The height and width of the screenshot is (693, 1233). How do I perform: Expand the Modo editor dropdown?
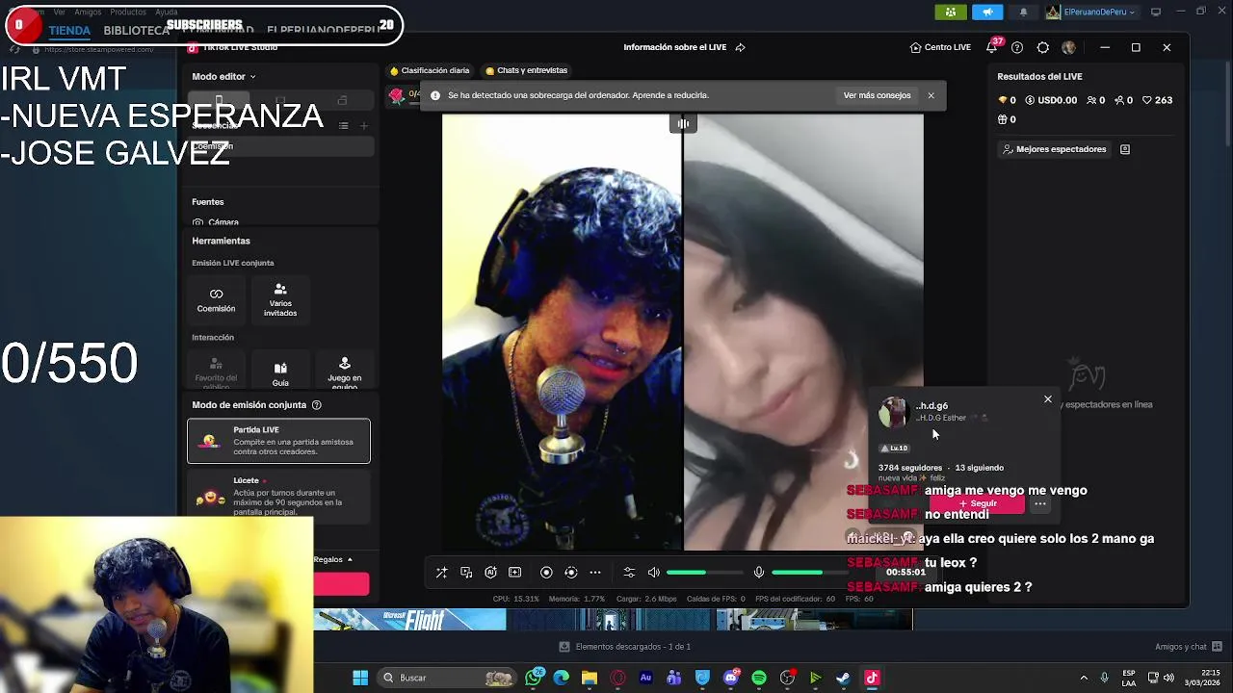223,76
